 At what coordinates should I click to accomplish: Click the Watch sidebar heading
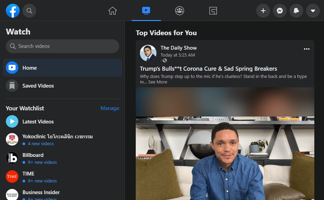(18, 32)
